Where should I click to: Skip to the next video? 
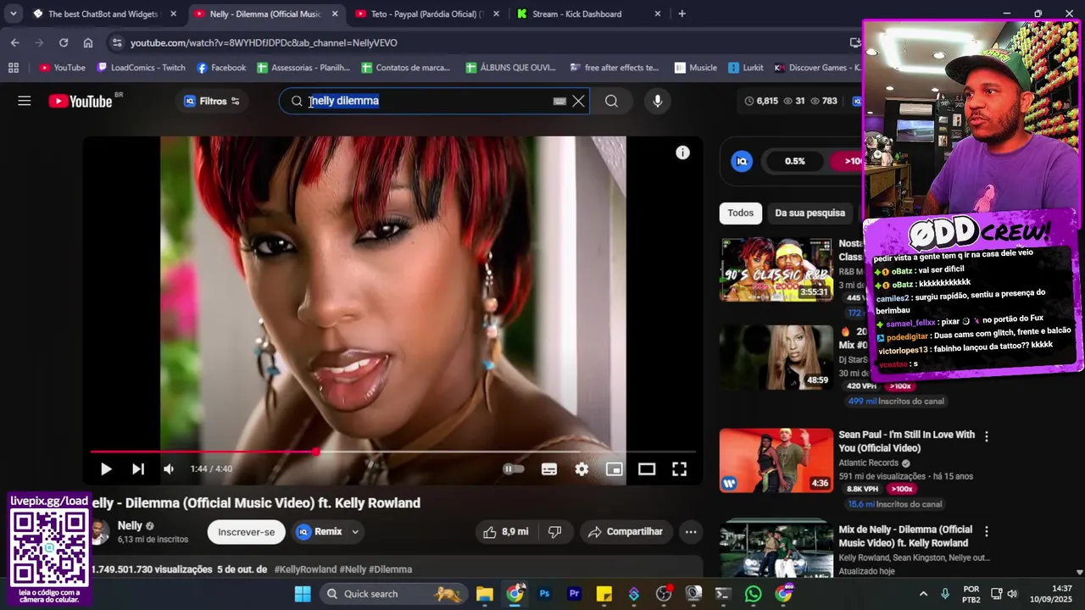(137, 469)
